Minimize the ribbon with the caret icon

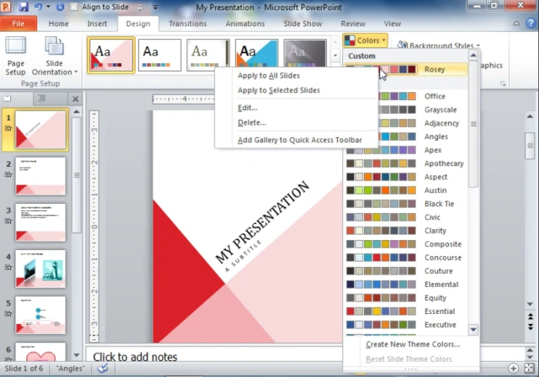[x=517, y=24]
